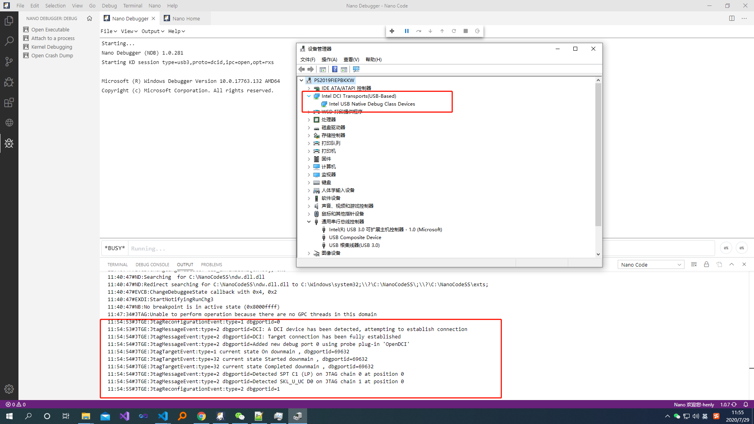Image resolution: width=754 pixels, height=424 pixels.
Task: Expand the 磁盘驱动器 device category
Action: pyautogui.click(x=309, y=128)
